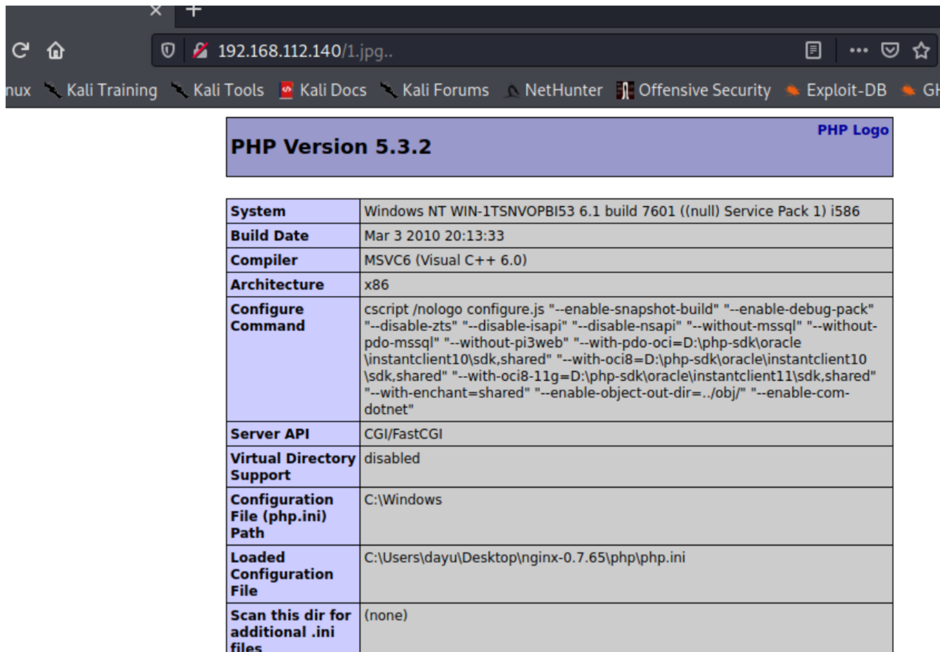
Task: Click the Kali Tools dragon icon
Action: (x=180, y=90)
